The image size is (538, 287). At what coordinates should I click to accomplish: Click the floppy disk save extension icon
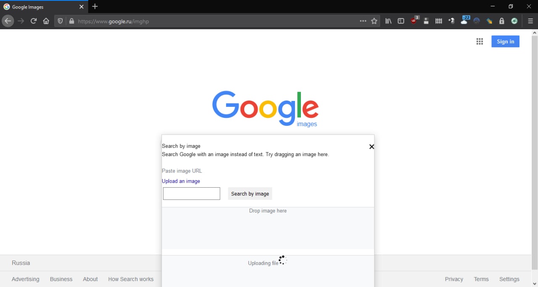pos(426,21)
